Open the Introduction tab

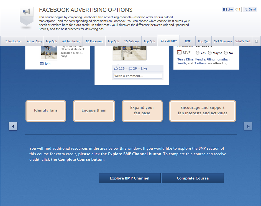coord(13,41)
